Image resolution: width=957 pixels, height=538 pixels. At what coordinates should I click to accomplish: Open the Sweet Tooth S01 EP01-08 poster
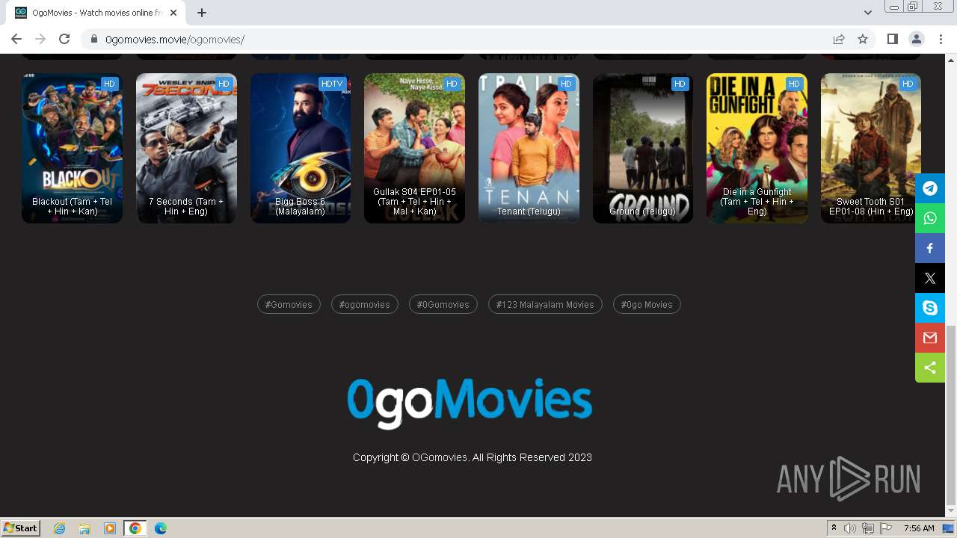coord(871,148)
